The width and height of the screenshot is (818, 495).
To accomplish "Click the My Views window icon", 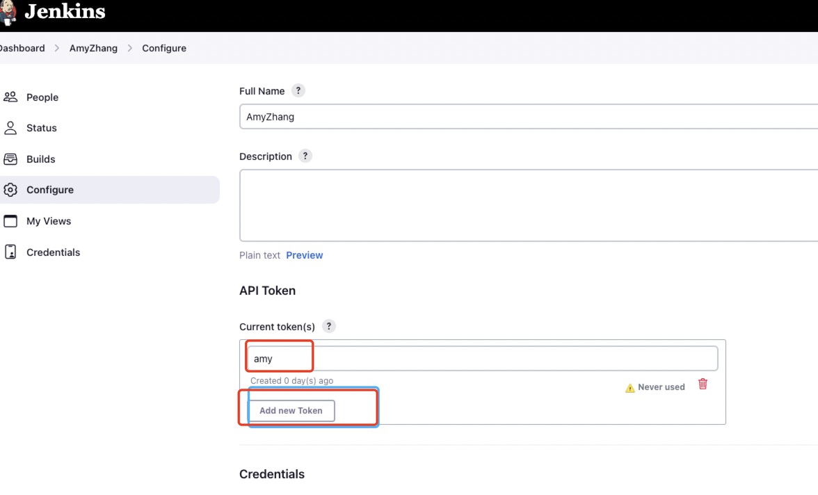I will point(10,221).
